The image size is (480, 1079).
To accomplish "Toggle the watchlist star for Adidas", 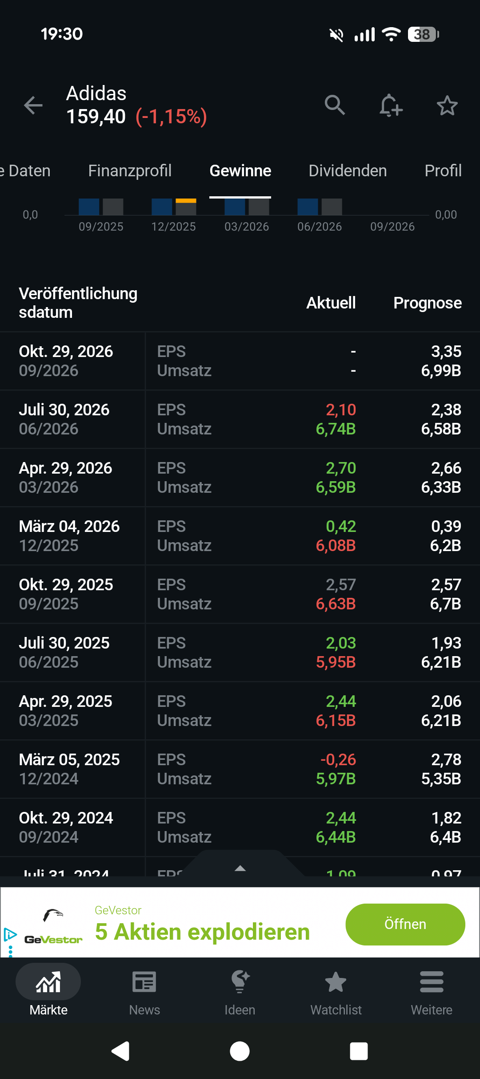I will [x=447, y=105].
